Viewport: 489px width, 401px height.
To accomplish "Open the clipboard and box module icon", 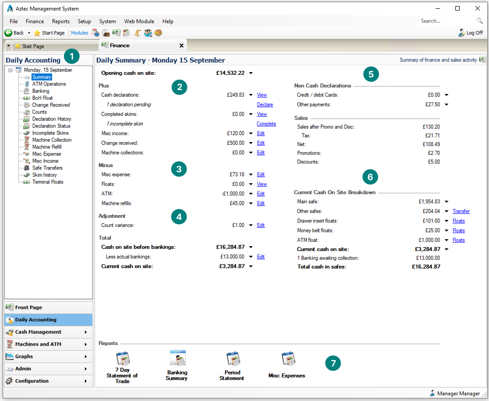I will [x=106, y=33].
